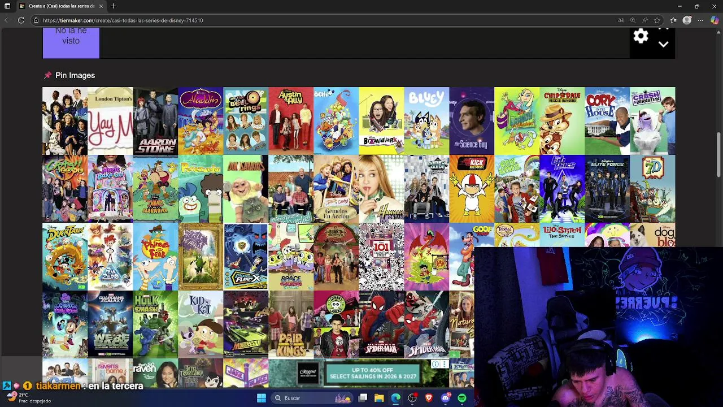Select the London Tipton's Yay Me image

110,120
